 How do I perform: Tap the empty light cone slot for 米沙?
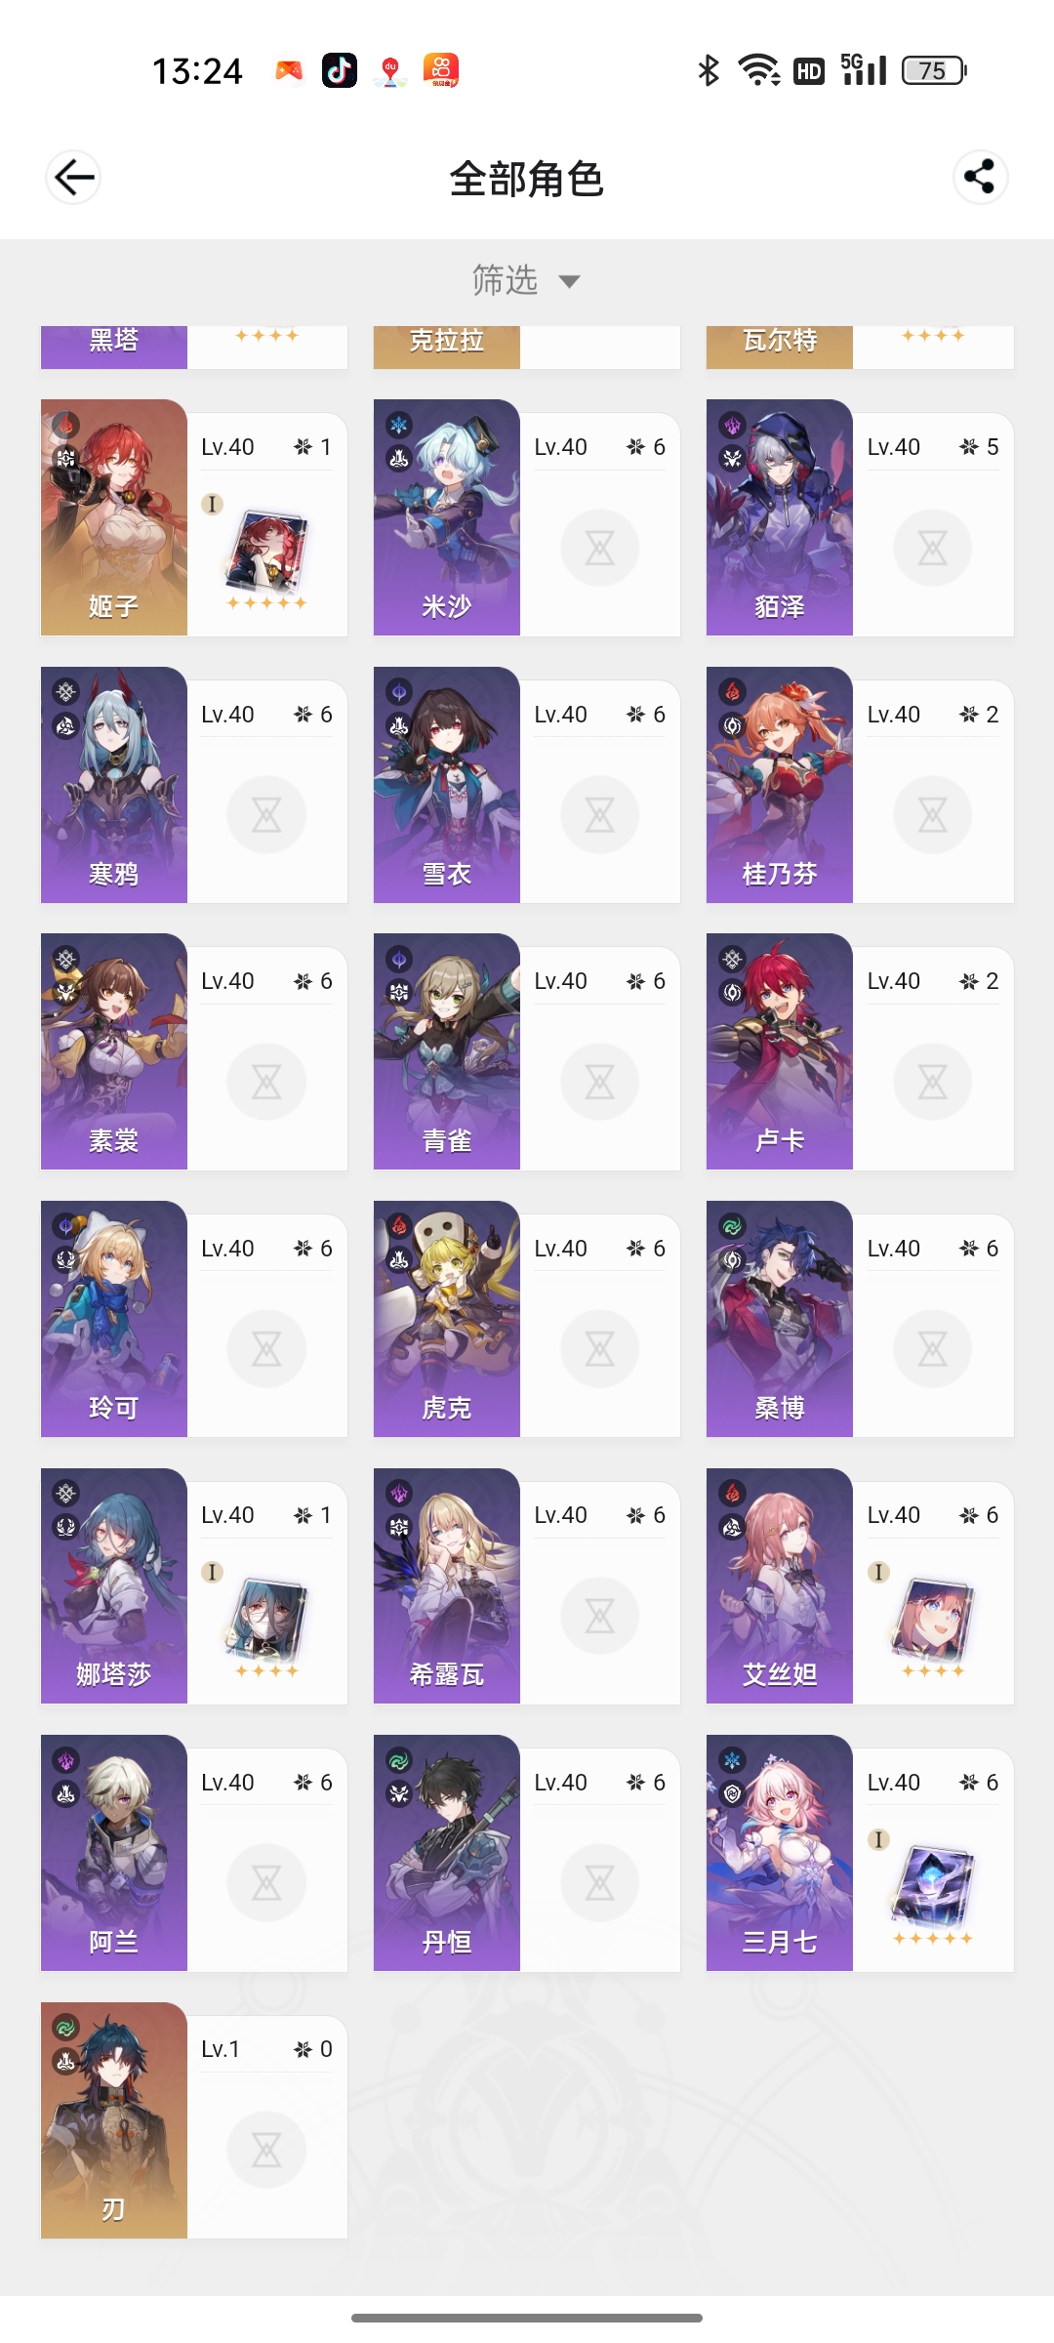pos(599,548)
